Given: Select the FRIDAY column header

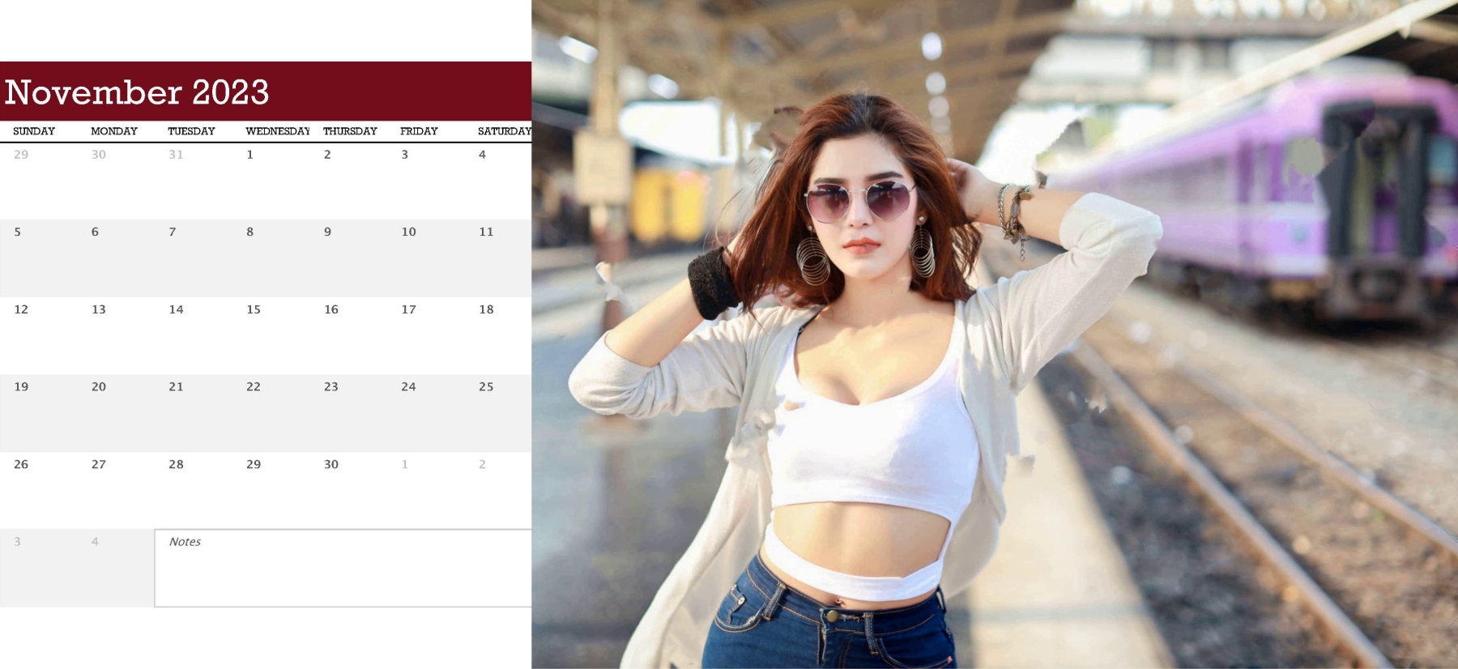Looking at the screenshot, I should coord(419,131).
